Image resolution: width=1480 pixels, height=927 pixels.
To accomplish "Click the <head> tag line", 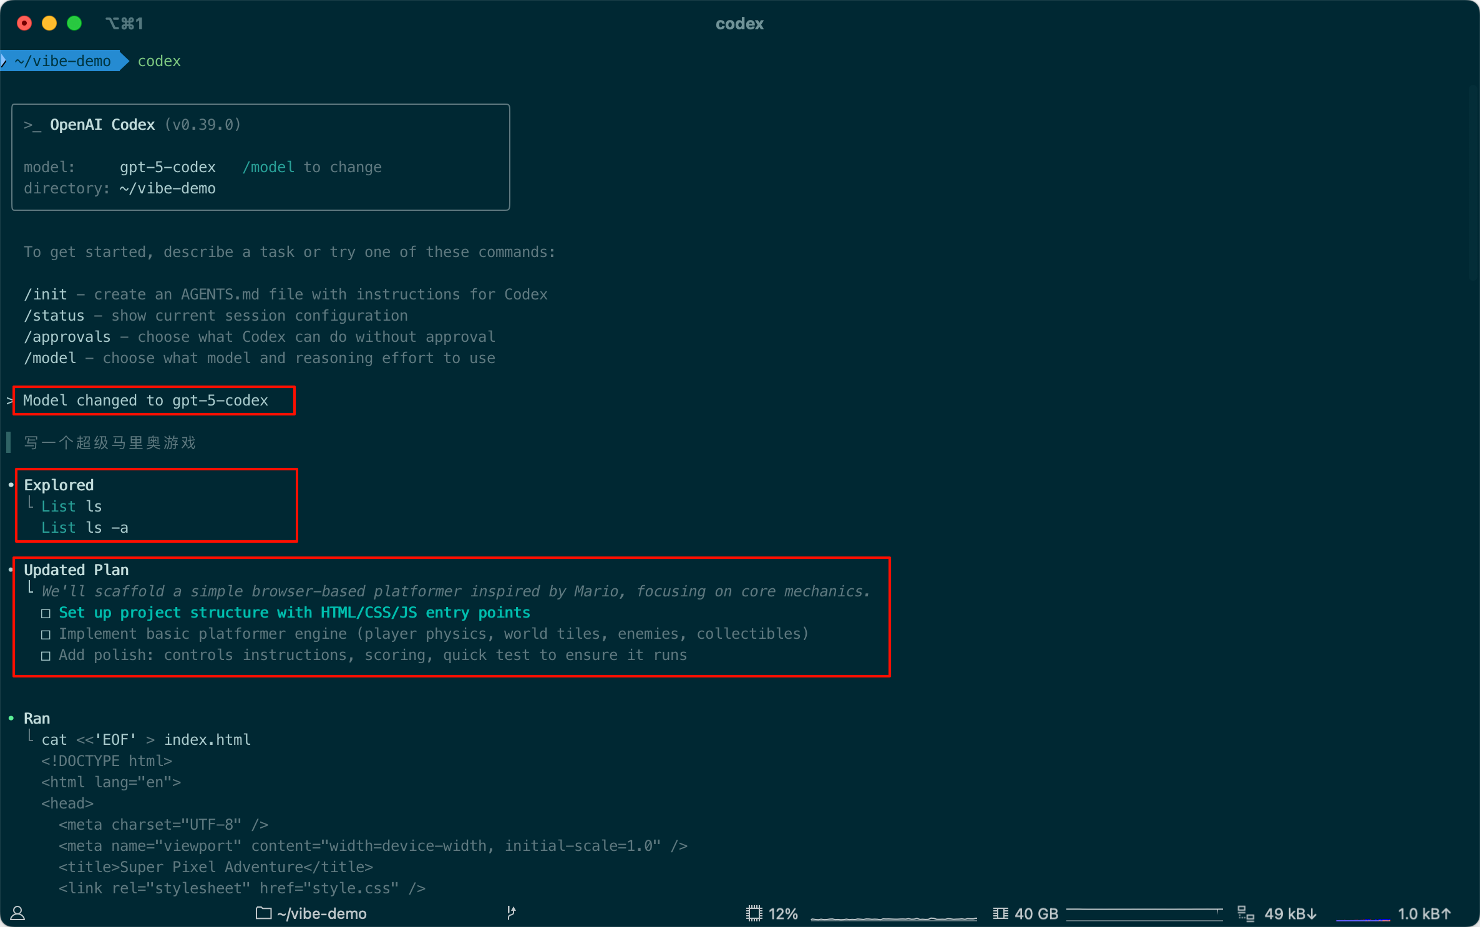I will 67,803.
